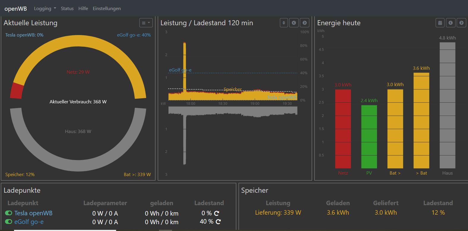468x231 pixels.
Task: Refresh eGolf go-e Ladestand value
Action: coord(218,221)
